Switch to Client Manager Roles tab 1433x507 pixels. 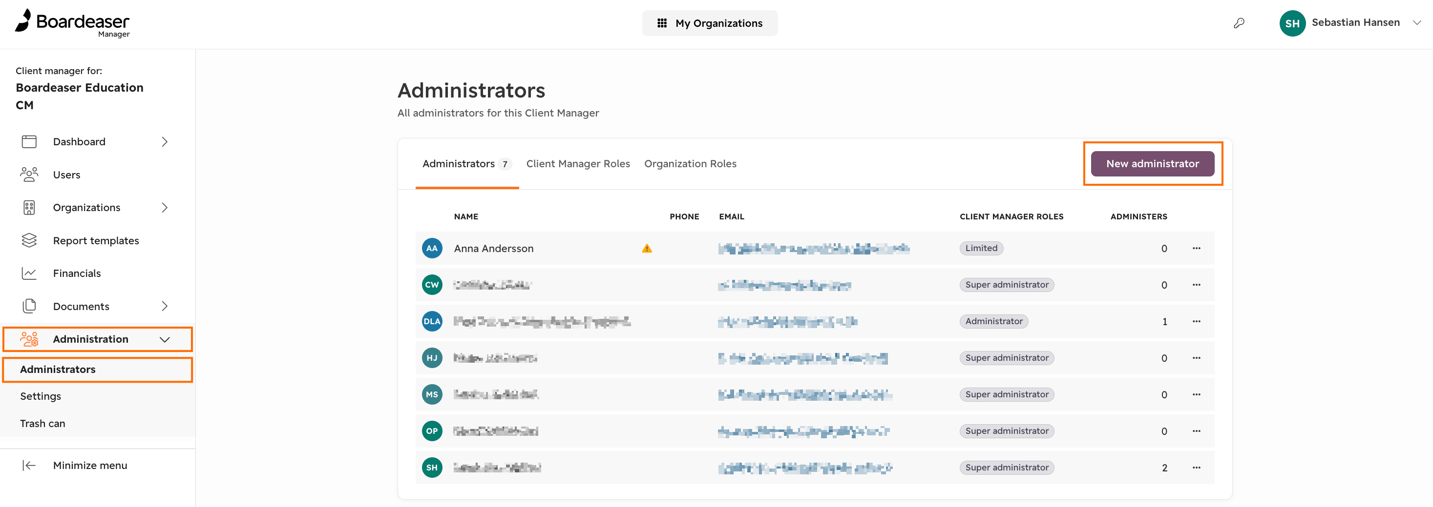coord(578,164)
